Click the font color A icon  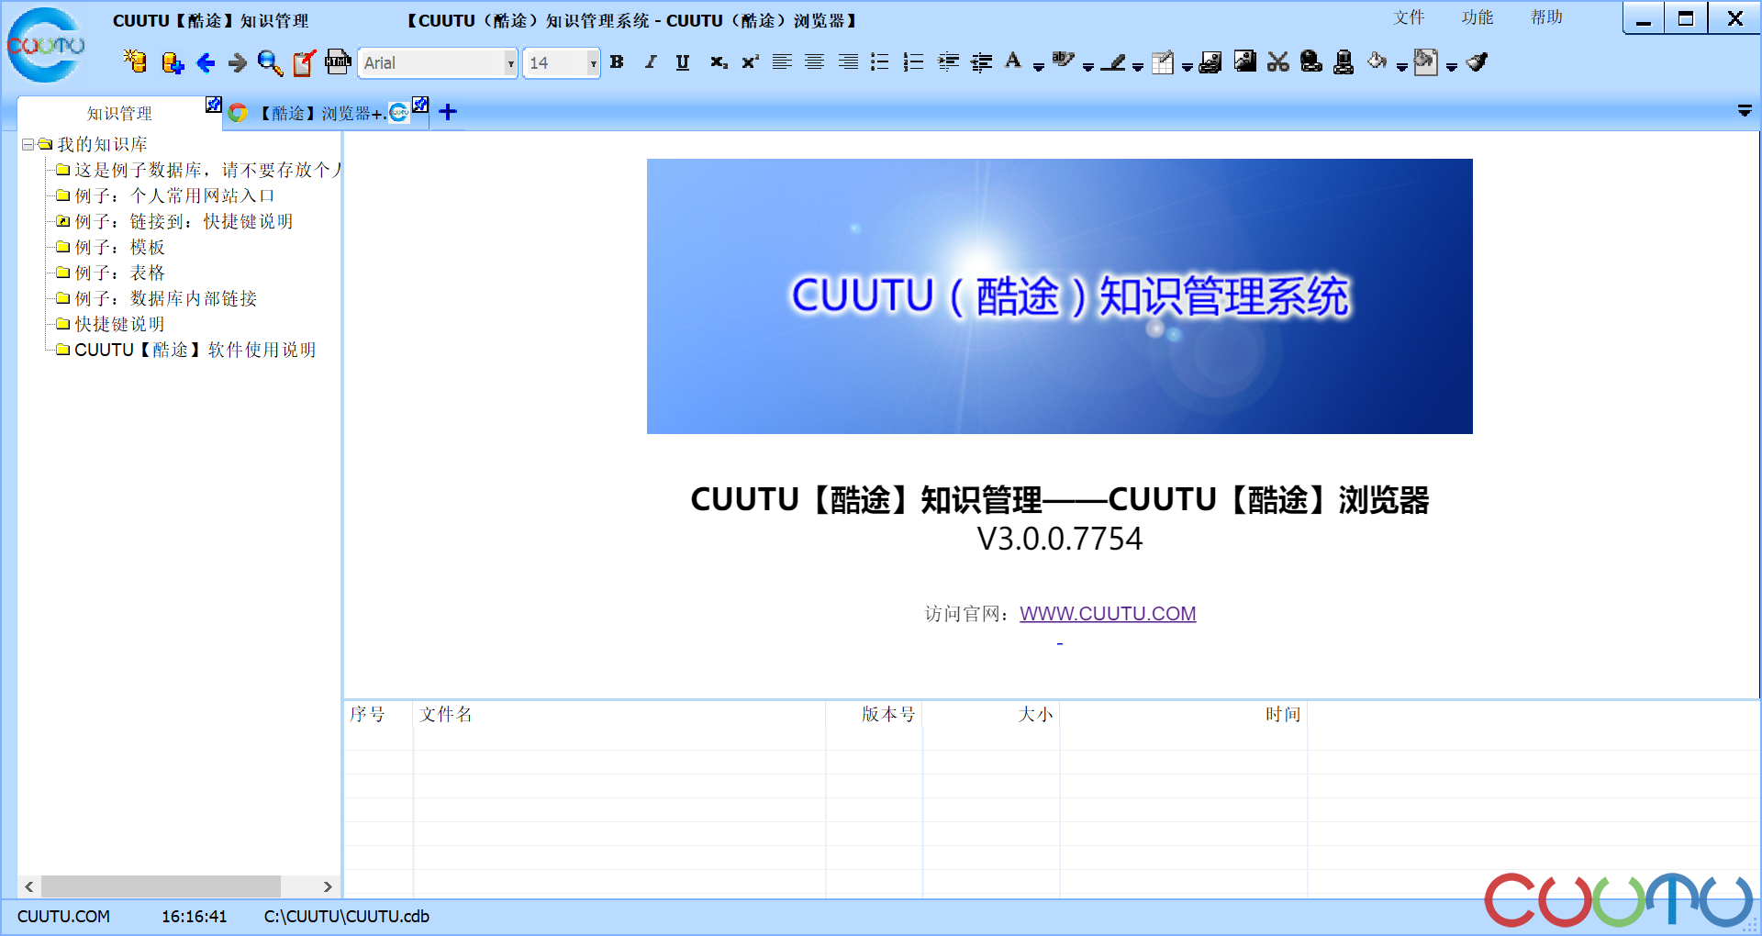click(x=1013, y=61)
